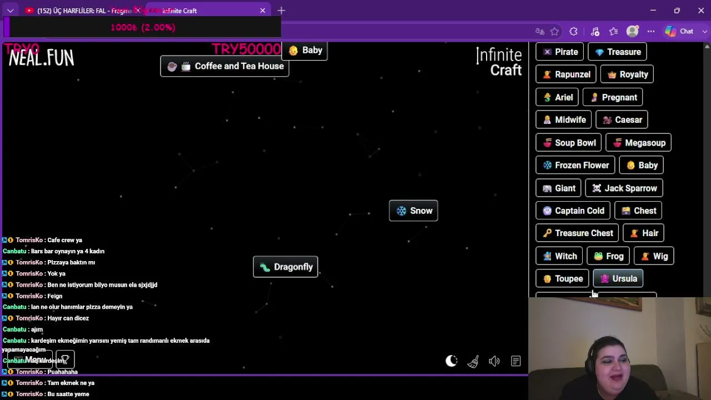Select the Dragonfly element on the canvas
Viewport: 711px width, 400px height.
click(x=286, y=267)
